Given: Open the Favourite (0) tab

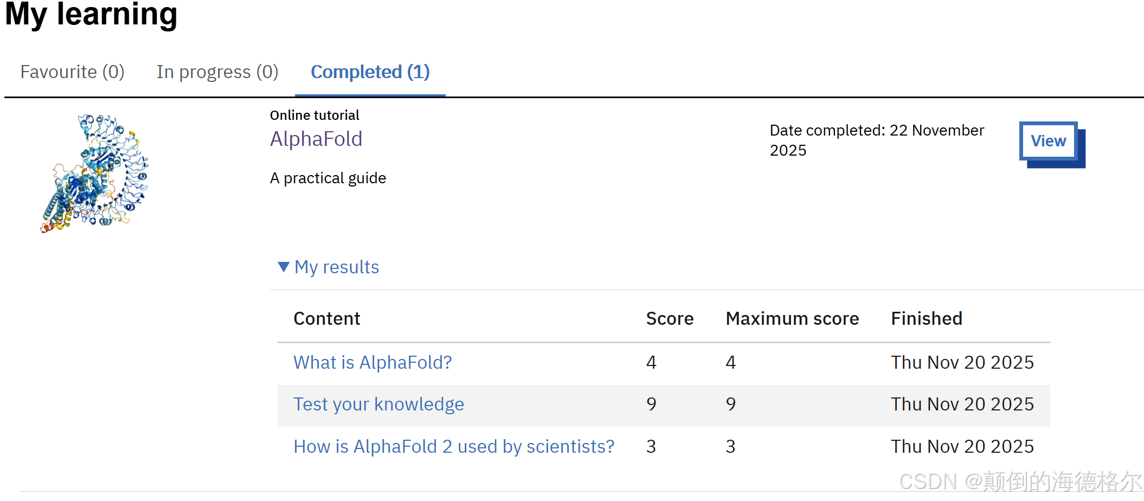Looking at the screenshot, I should pyautogui.click(x=72, y=72).
